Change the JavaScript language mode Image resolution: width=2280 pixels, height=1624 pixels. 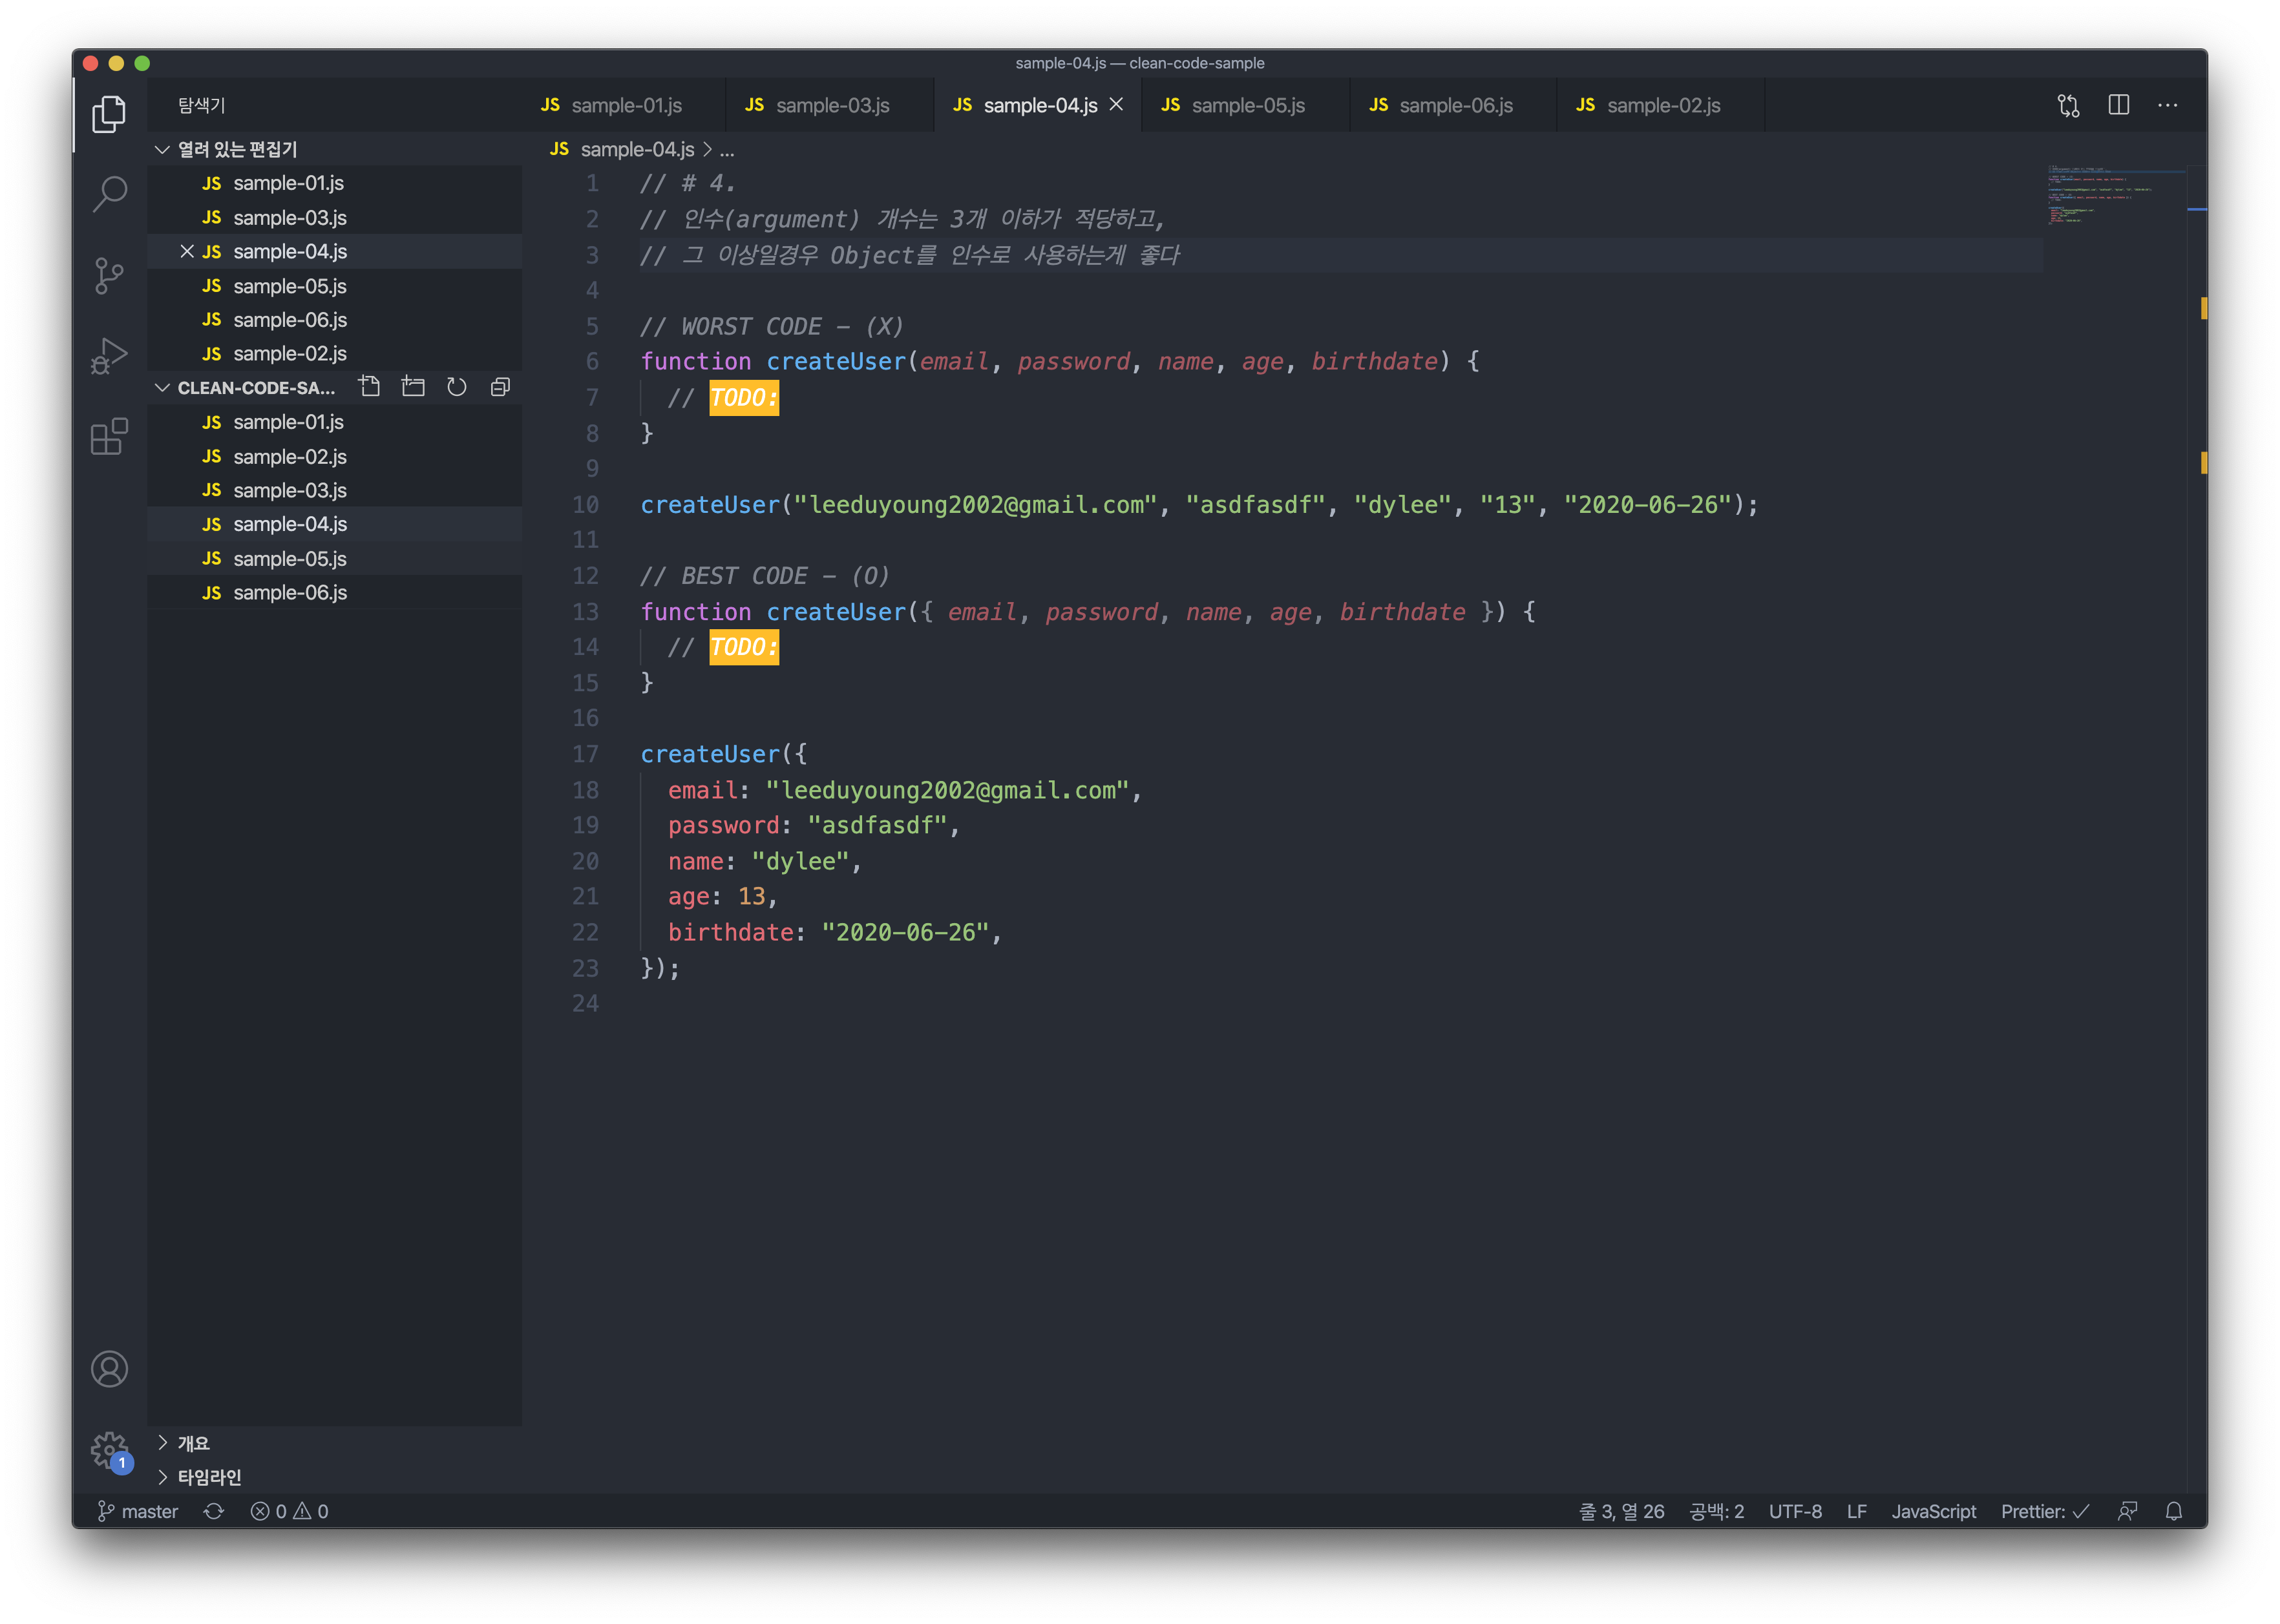point(1933,1511)
